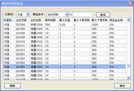
Task: Click the 大连 cell in jd1505 row
Action: pos(9,71)
